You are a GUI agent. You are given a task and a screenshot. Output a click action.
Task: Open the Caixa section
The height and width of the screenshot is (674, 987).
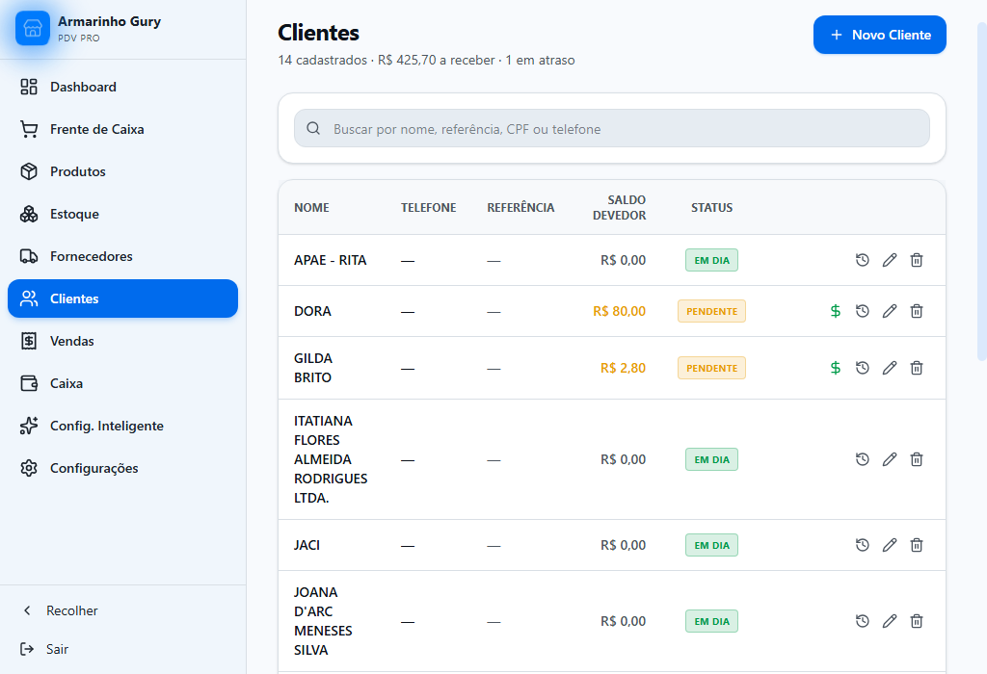pos(122,383)
